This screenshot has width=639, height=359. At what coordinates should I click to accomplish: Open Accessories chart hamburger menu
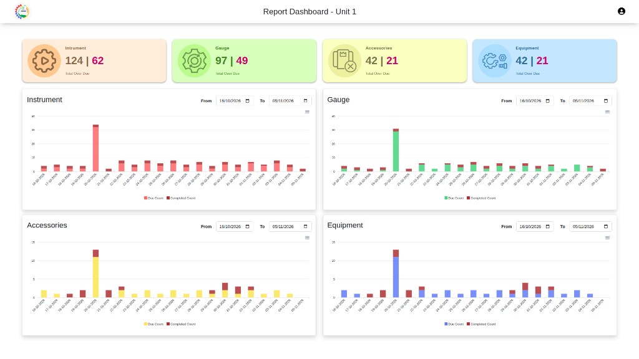(x=307, y=237)
